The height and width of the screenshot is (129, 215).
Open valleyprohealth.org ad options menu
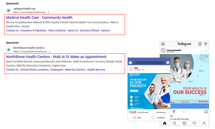[48, 13]
